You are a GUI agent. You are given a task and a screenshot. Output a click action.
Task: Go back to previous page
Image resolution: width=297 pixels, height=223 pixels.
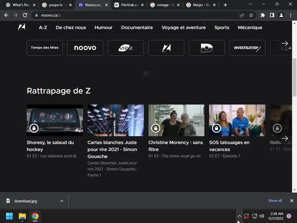tap(6, 15)
